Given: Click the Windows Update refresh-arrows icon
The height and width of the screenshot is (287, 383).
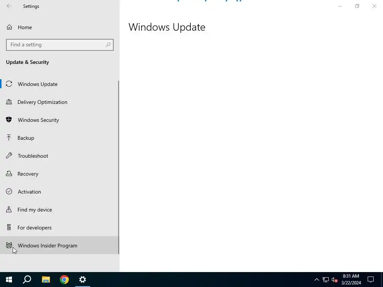Looking at the screenshot, I should 9,84.
